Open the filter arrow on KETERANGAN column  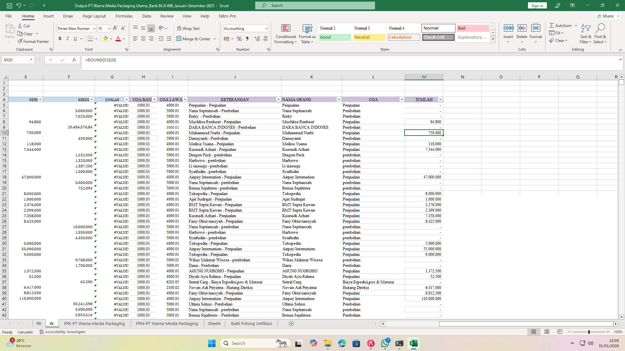tap(279, 99)
